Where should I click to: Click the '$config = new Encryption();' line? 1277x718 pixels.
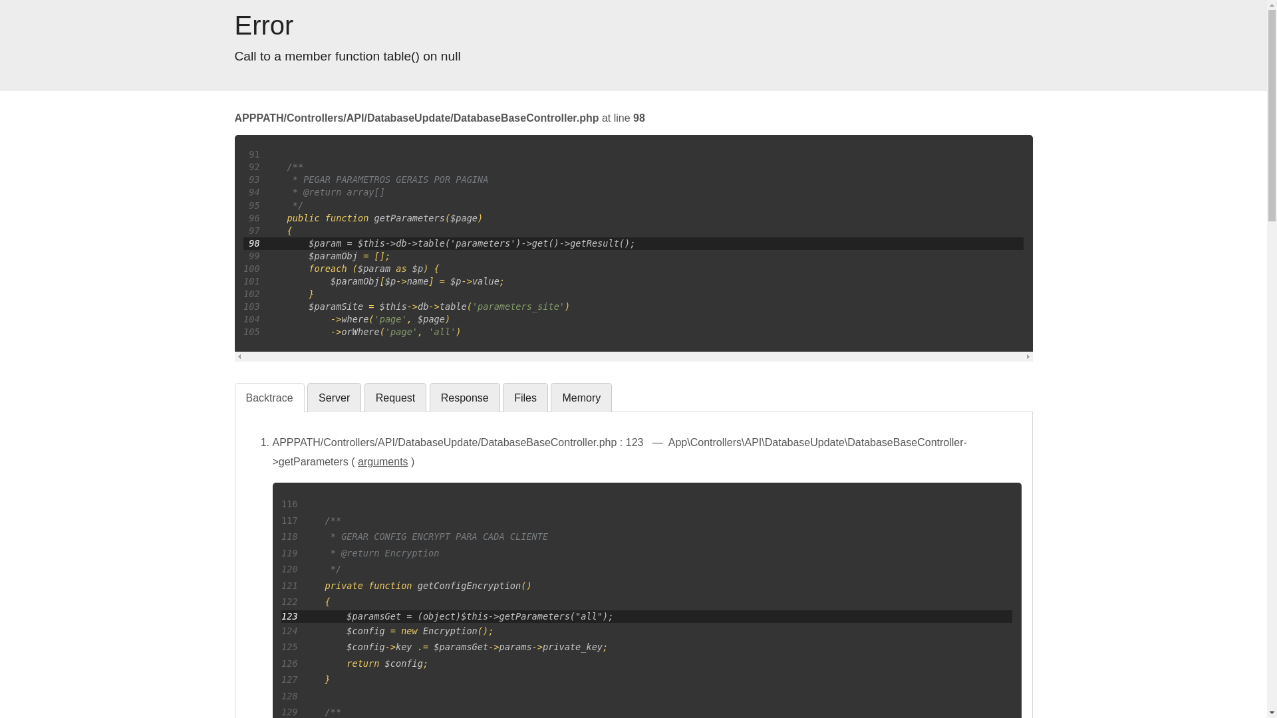[420, 631]
